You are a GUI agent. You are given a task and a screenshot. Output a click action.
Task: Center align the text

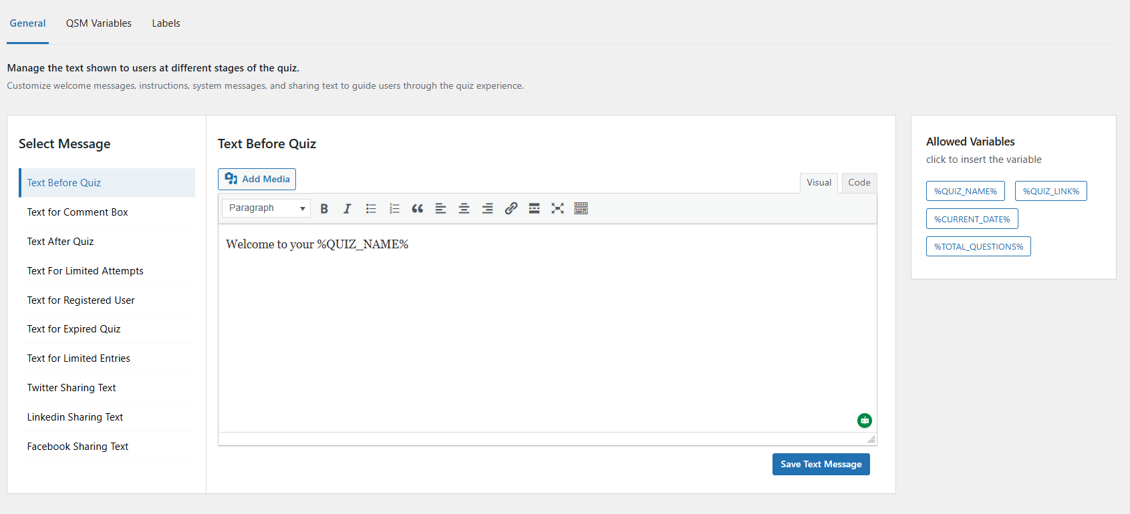(464, 208)
